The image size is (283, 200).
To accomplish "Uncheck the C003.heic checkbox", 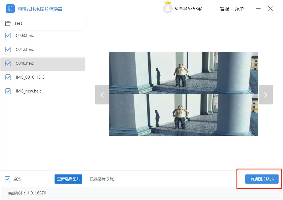I will pos(8,36).
